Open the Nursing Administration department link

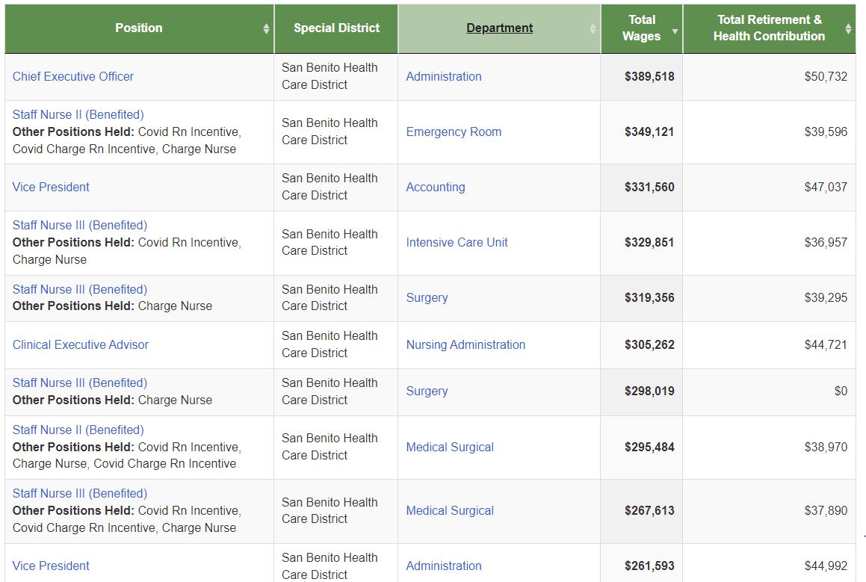pos(466,344)
